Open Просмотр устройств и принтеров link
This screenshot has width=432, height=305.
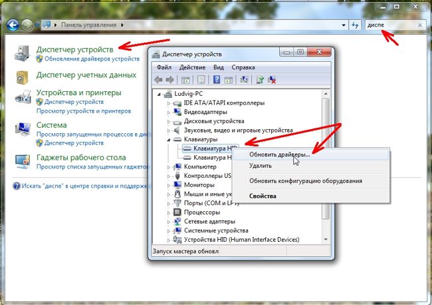coord(84,111)
